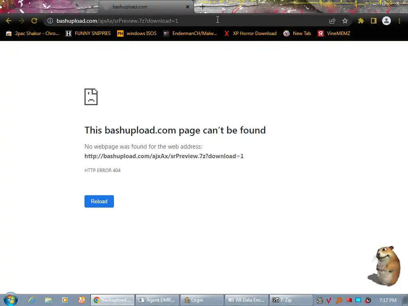Open the VineMEMZ bookmark

click(x=334, y=33)
